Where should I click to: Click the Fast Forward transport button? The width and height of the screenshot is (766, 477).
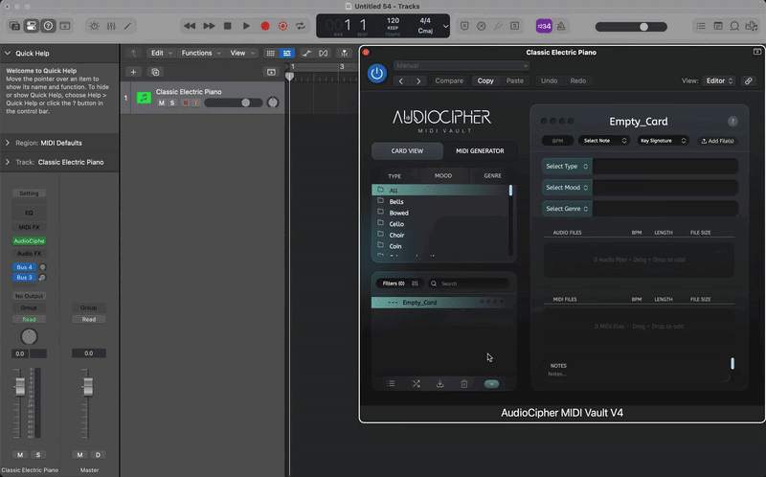pyautogui.click(x=209, y=26)
